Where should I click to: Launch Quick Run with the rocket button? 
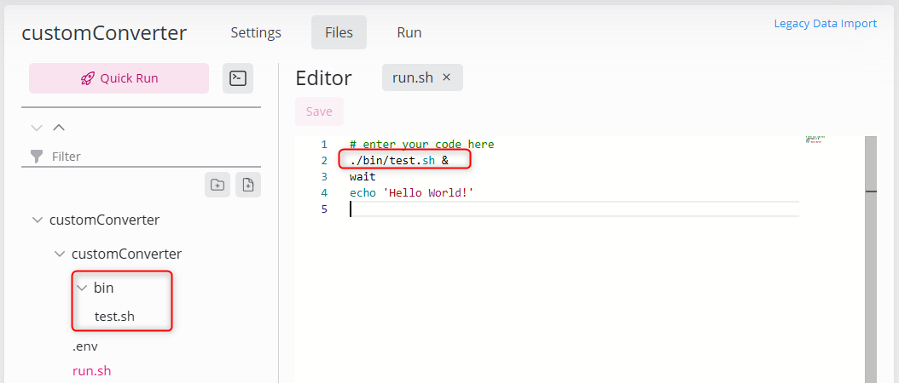tap(119, 78)
